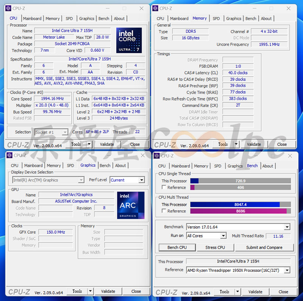This screenshot has width=303, height=301.
Task: Click the Core Speed value 1994.16 MHz
Action: [52, 99]
